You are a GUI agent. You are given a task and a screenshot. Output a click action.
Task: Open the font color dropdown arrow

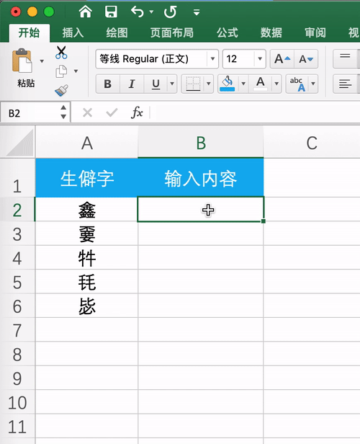[276, 84]
